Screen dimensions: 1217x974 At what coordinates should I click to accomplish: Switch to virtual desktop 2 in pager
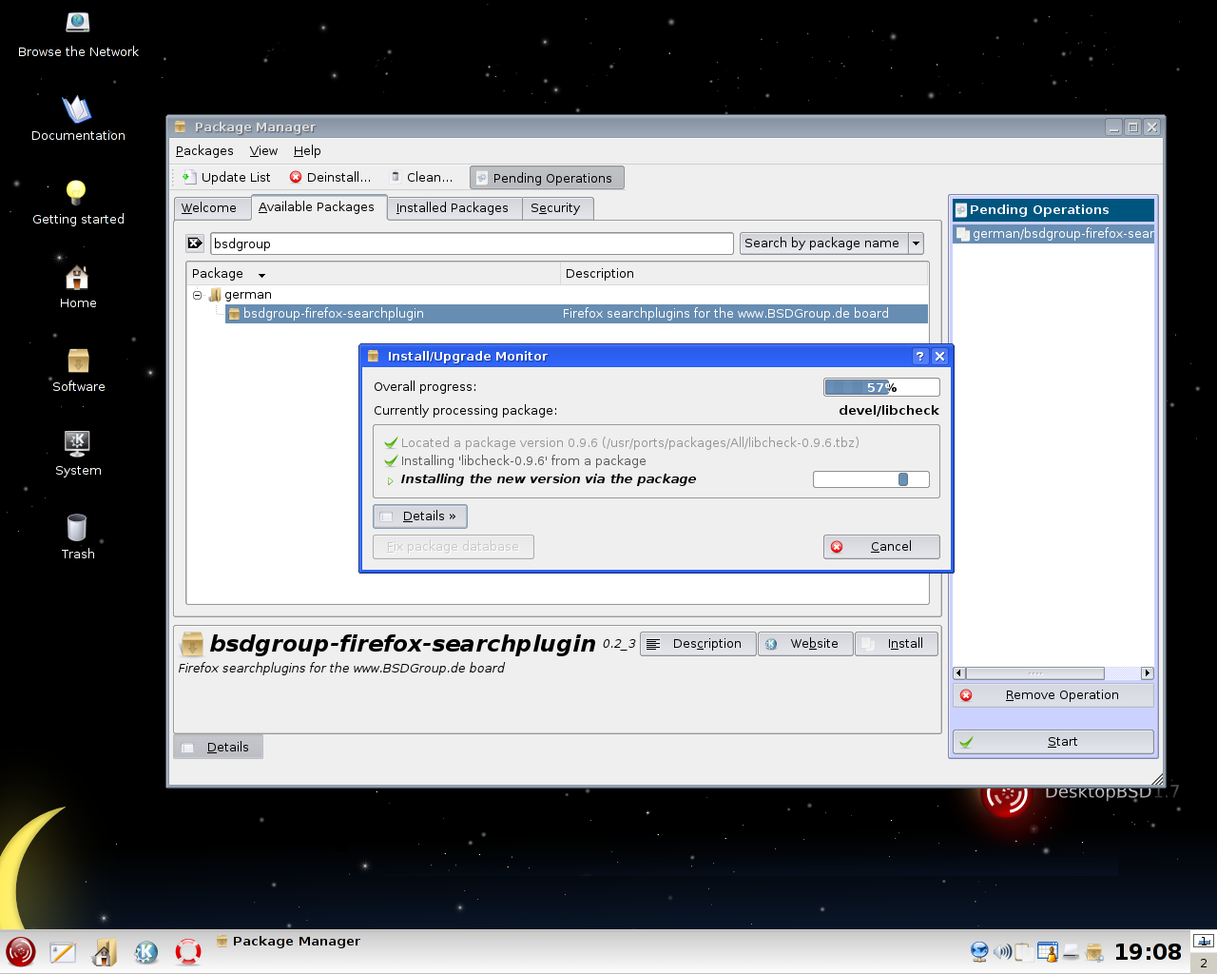(x=1204, y=963)
